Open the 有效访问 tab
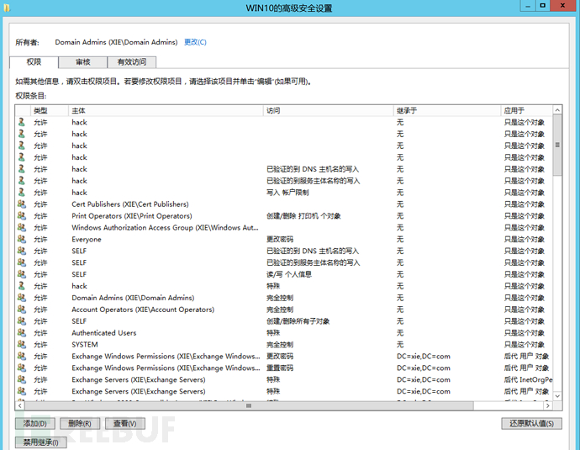 (x=132, y=62)
